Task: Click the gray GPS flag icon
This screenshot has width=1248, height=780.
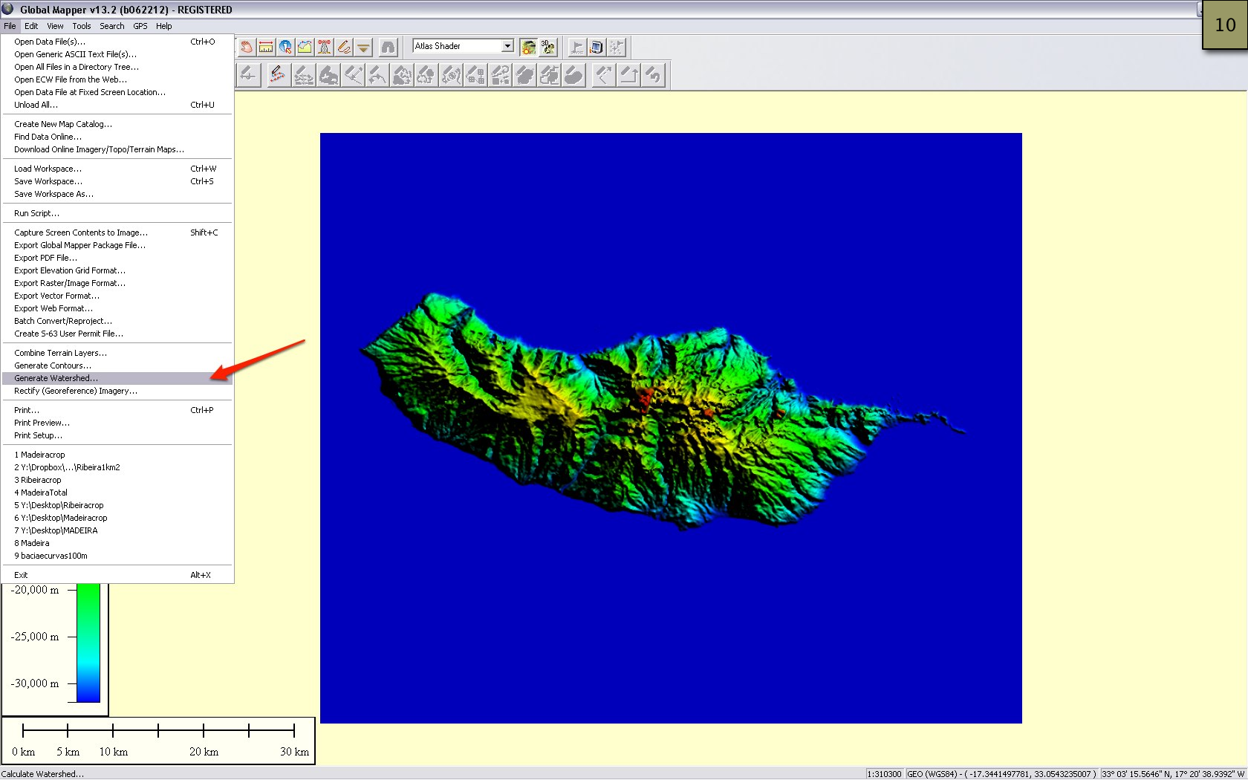Action: 576,47
